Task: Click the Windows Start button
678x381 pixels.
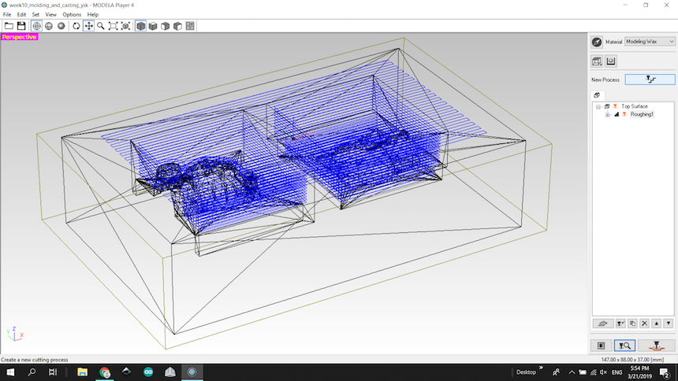Action: (x=10, y=372)
